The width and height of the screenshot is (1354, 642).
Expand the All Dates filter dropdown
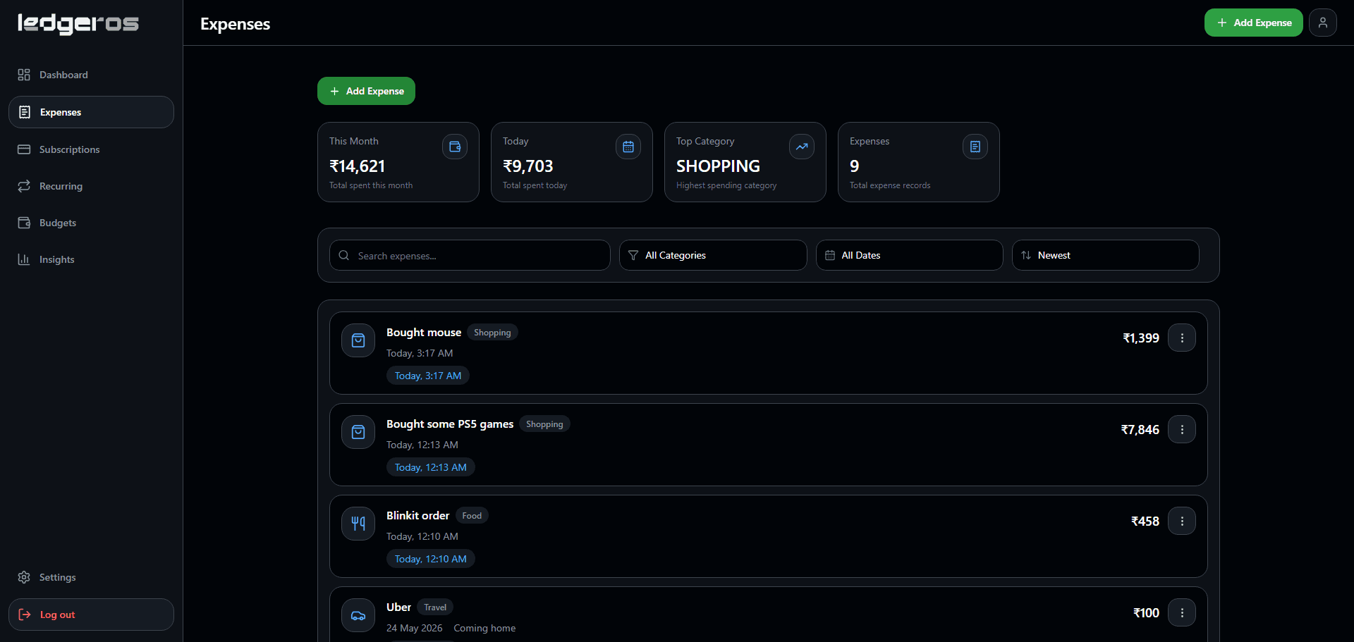[x=909, y=255]
